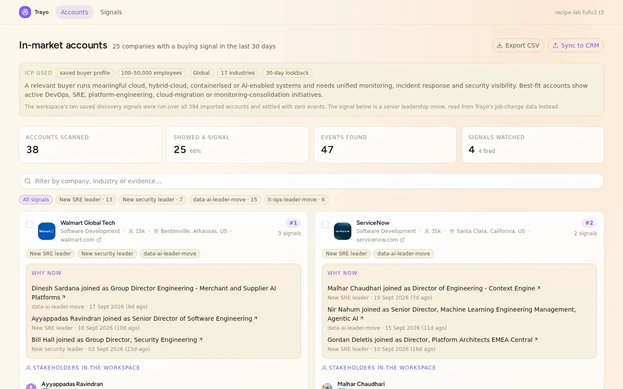Filter by it-ops-leader-move · 6

[296, 200]
